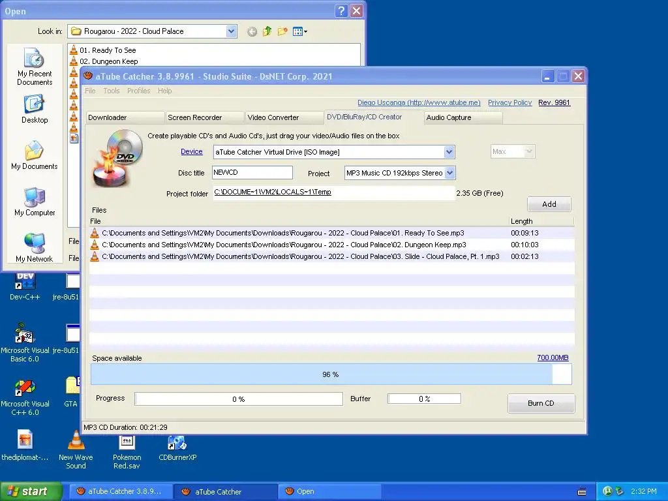Viewport: 668px width, 501px height.
Task: Open Microsoft Visual C++ 6.0 shortcut
Action: pos(25,397)
